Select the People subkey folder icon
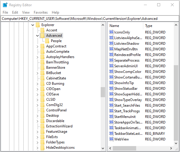180x152 pixels. [x=47, y=41]
